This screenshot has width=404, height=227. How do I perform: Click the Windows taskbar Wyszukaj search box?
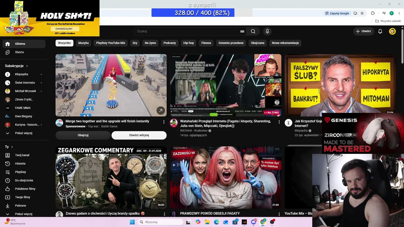coord(160,222)
